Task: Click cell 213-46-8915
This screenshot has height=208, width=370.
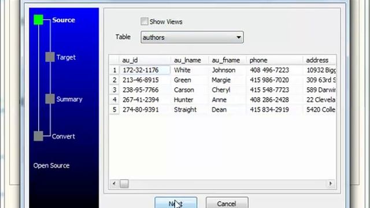Action: pyautogui.click(x=145, y=80)
